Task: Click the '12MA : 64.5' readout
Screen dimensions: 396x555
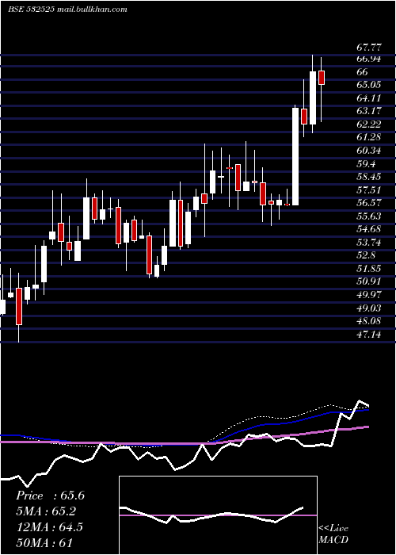Action: (49, 527)
